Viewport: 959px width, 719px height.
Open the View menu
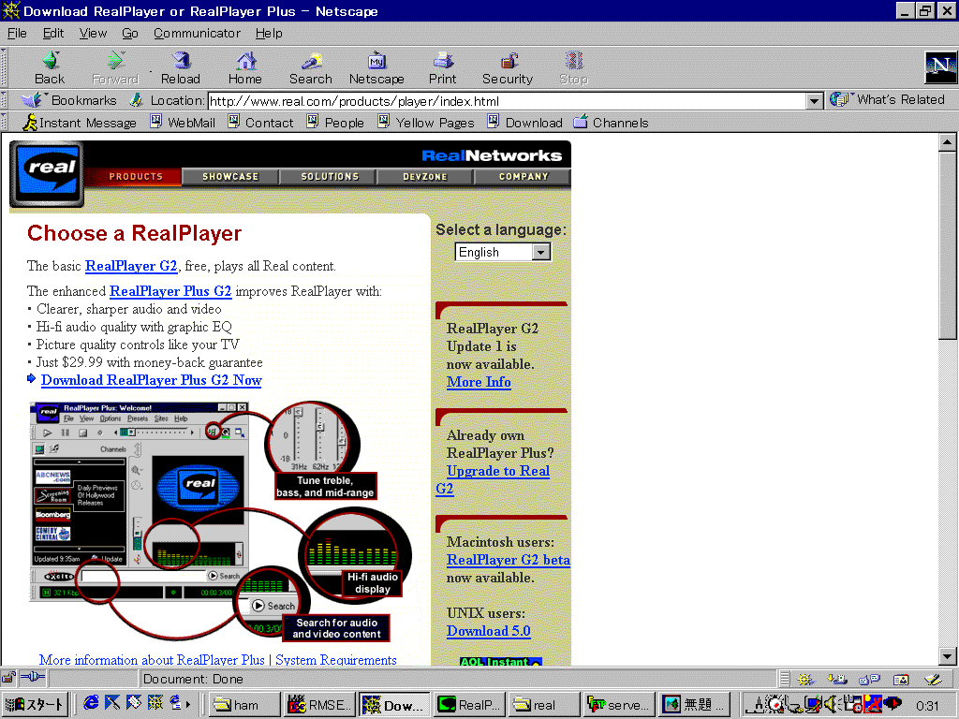coord(93,33)
